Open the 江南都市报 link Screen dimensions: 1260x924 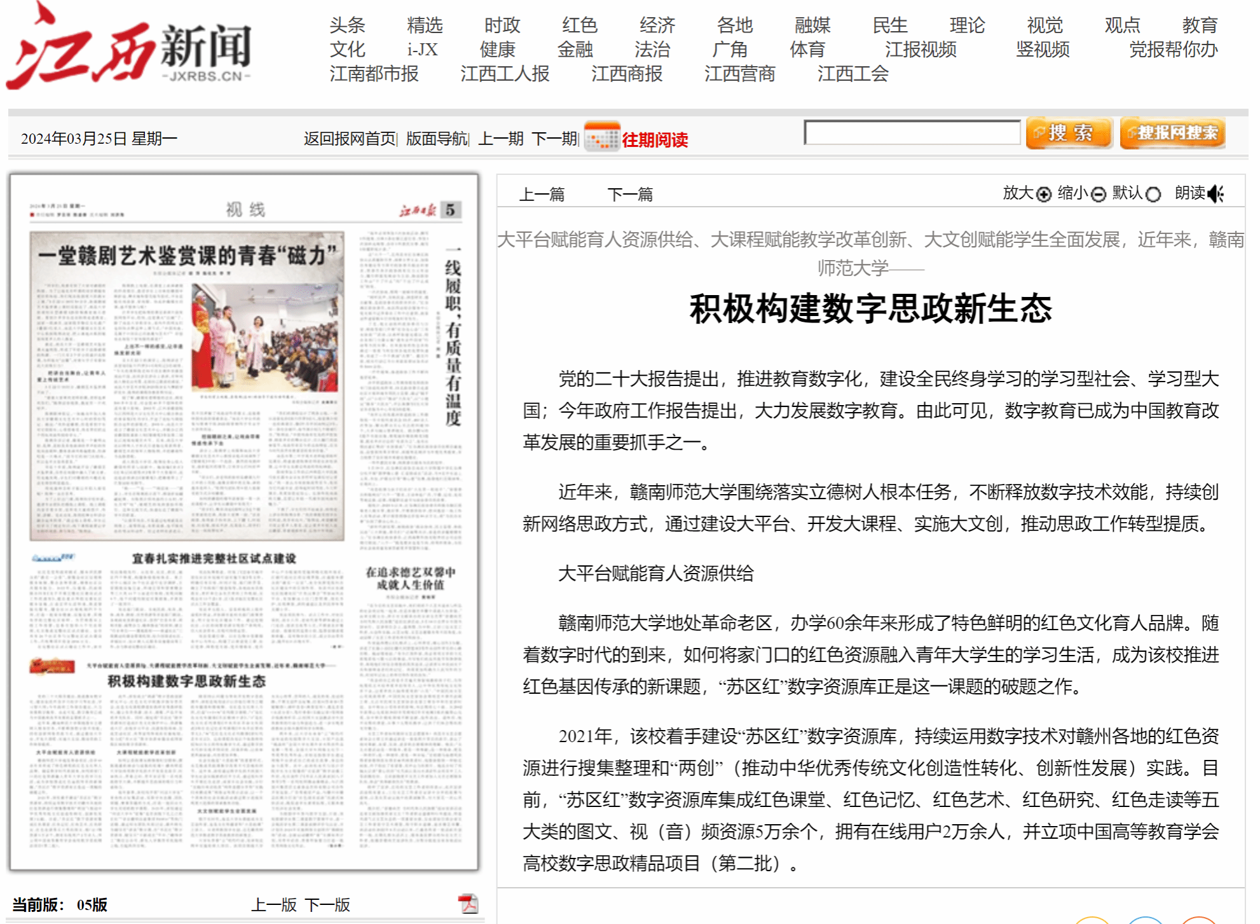pyautogui.click(x=374, y=74)
